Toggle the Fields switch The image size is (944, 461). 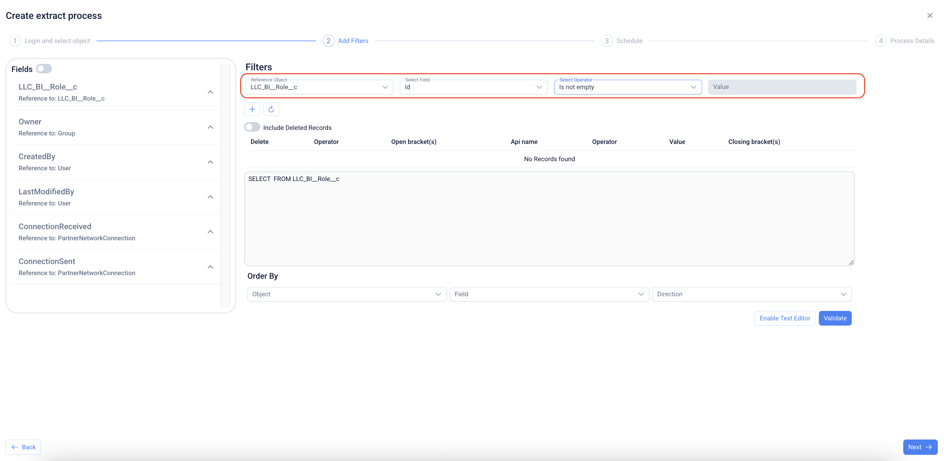(44, 68)
